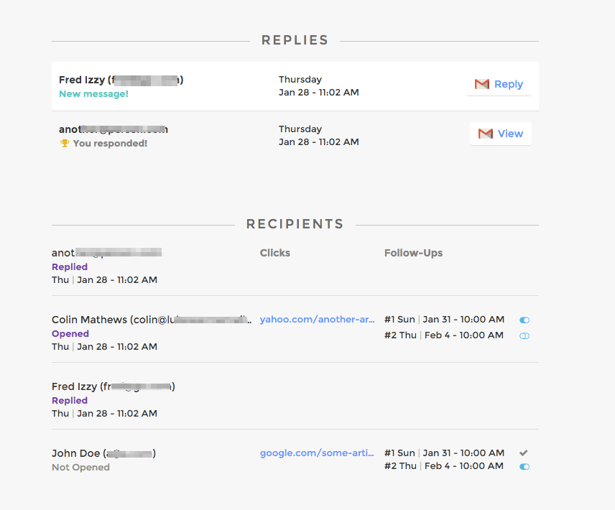The height and width of the screenshot is (510, 615).
Task: Click the Gmail icon on the View button
Action: click(486, 134)
